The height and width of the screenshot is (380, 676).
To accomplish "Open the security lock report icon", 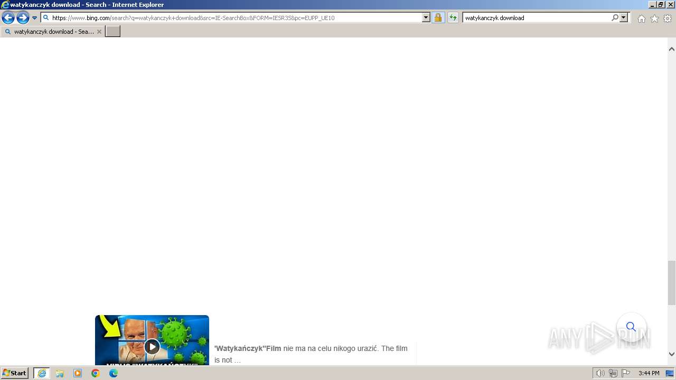I will click(x=438, y=18).
